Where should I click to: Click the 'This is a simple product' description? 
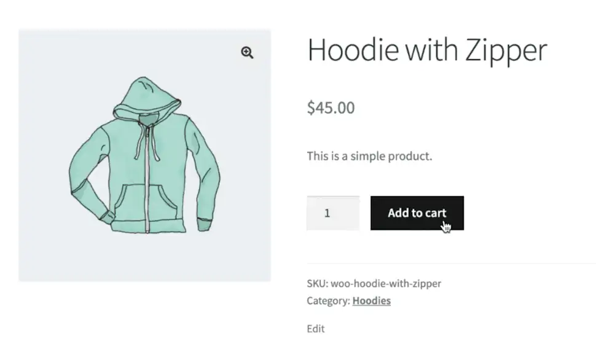tap(369, 156)
